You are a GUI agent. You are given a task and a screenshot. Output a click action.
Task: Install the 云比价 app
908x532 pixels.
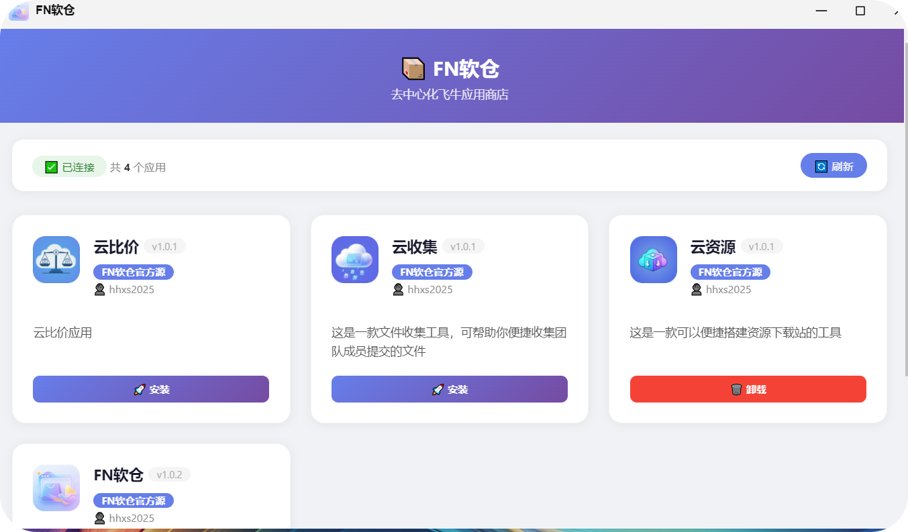click(151, 389)
